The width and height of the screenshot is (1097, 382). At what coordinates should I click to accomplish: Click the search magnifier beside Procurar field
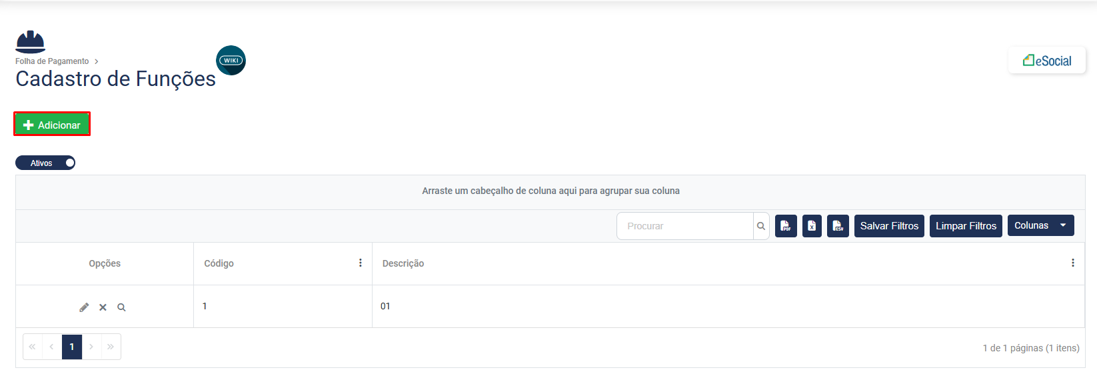761,226
